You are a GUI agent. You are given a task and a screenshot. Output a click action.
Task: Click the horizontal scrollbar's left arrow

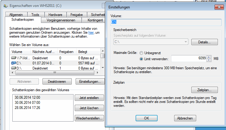[12, 73]
